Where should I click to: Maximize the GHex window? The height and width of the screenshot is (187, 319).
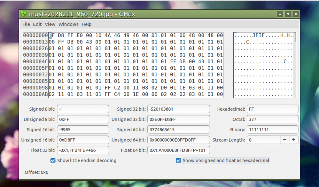288,14
